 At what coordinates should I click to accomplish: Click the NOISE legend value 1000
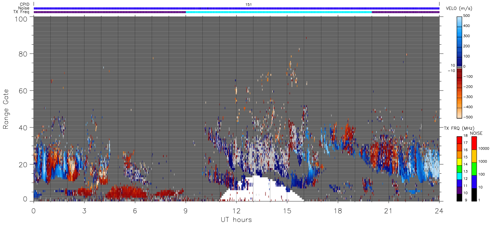click(483, 161)
